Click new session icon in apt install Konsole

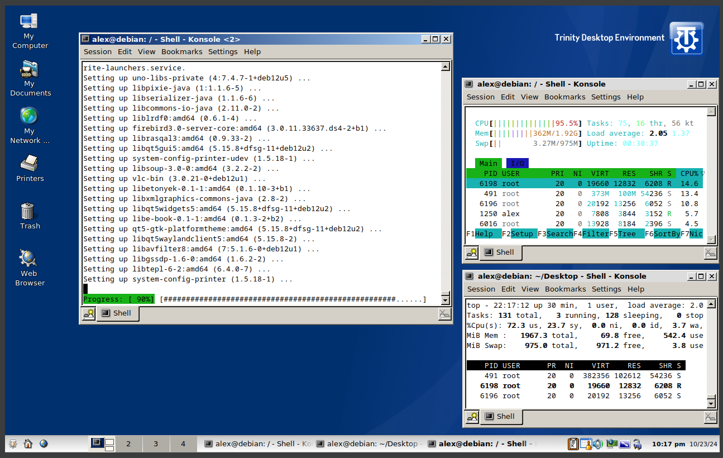(x=89, y=314)
